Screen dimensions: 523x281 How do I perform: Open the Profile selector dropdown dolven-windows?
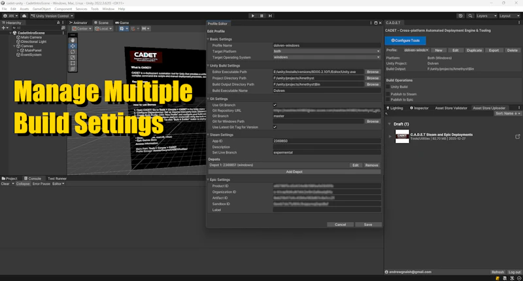click(x=416, y=50)
